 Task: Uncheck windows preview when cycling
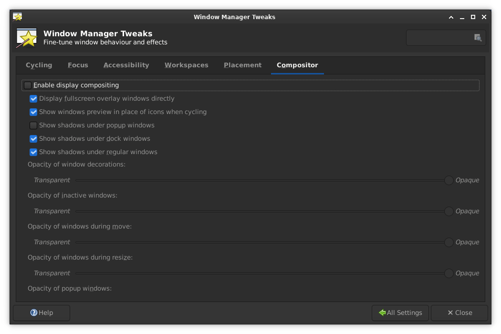coord(33,112)
